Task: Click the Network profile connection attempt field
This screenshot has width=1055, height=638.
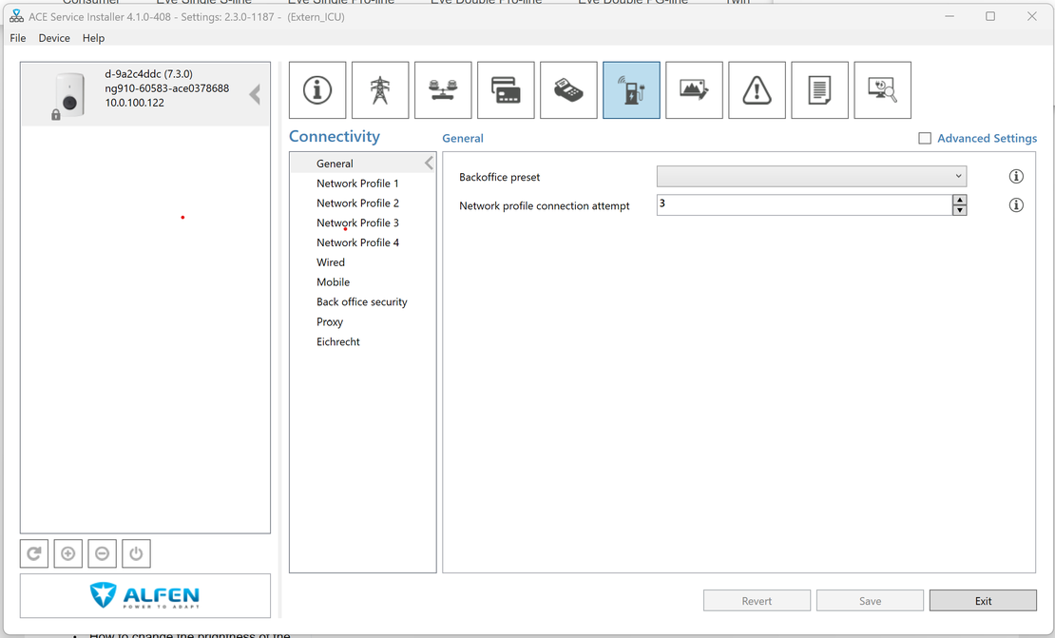Action: pos(803,205)
